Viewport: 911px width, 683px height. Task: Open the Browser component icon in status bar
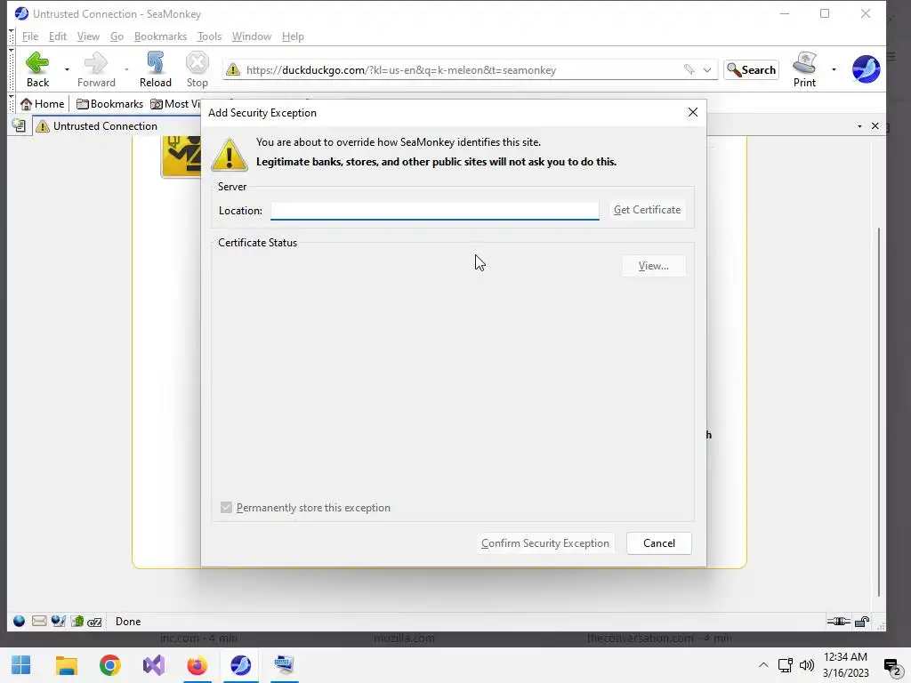tap(20, 621)
